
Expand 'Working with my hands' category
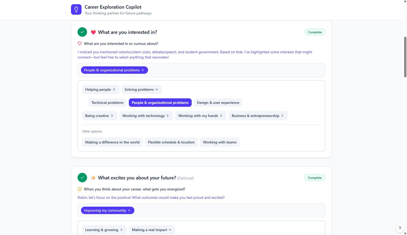tap(201, 116)
